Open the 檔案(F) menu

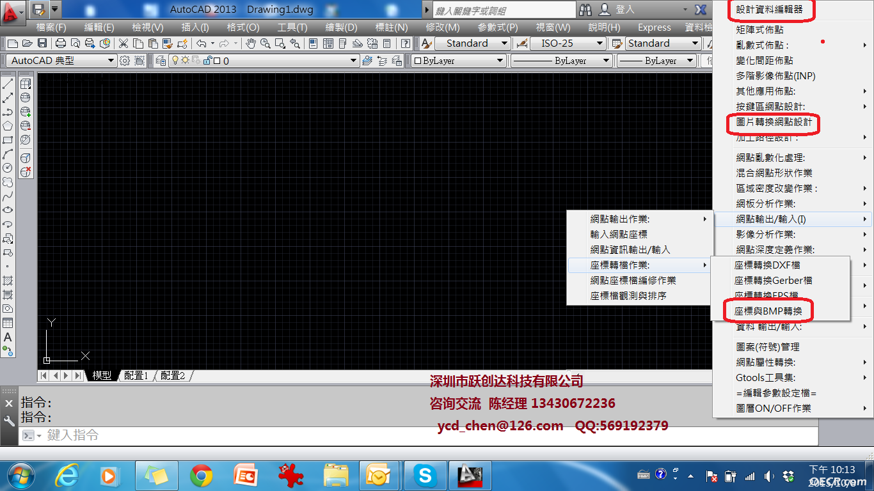pos(51,27)
